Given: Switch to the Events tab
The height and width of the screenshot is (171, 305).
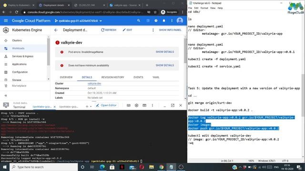Looking at the screenshot, I should click(x=138, y=77).
